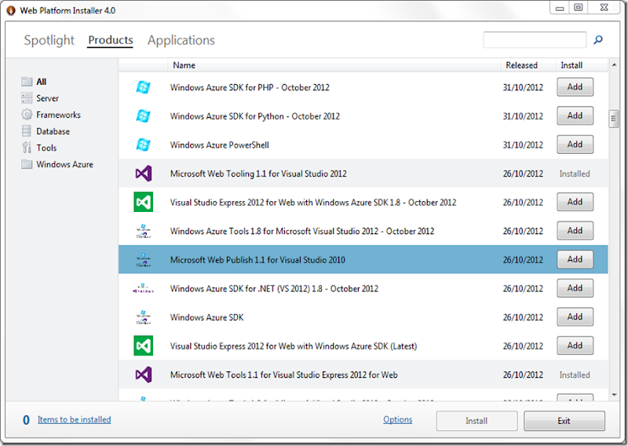628x446 pixels.
Task: Click icon for Azure SDK for .NET 1.8
Action: tap(144, 288)
